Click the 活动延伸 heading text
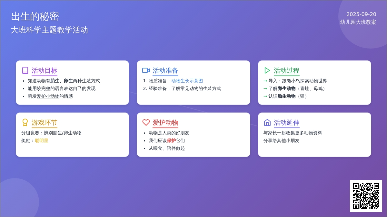The width and height of the screenshot is (387, 217). [286, 122]
